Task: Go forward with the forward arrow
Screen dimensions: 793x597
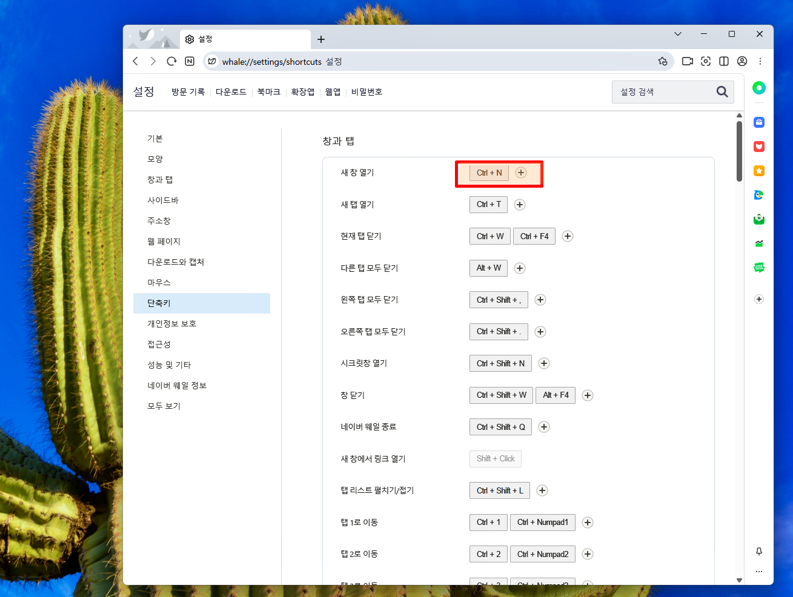Action: [x=153, y=61]
